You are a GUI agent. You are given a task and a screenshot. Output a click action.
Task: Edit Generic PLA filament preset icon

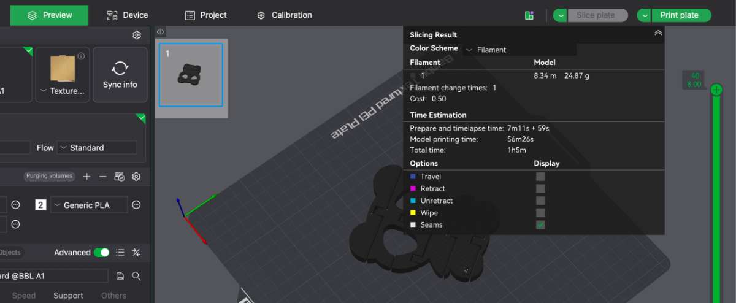coord(137,205)
